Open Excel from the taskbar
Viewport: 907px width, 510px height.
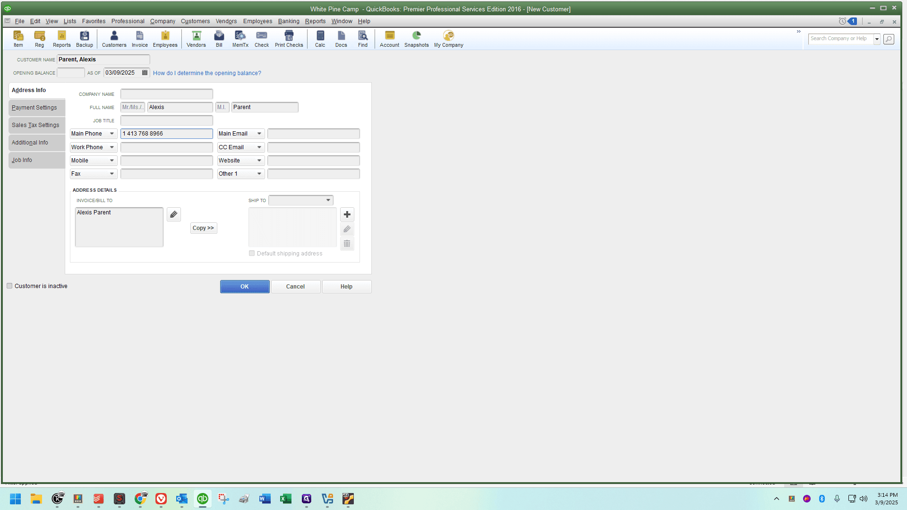285,499
